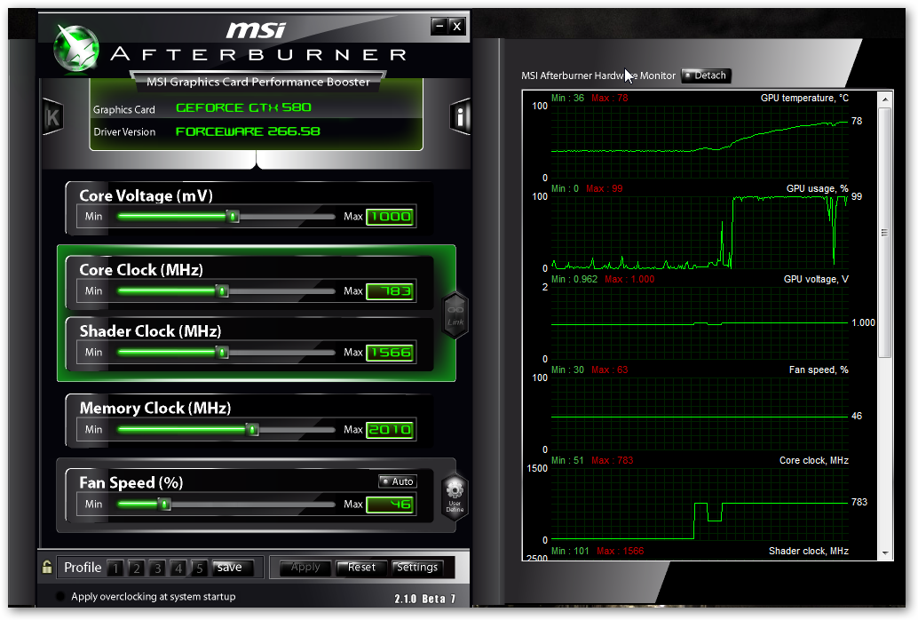Click the monitor scrollbar down arrow

(884, 552)
